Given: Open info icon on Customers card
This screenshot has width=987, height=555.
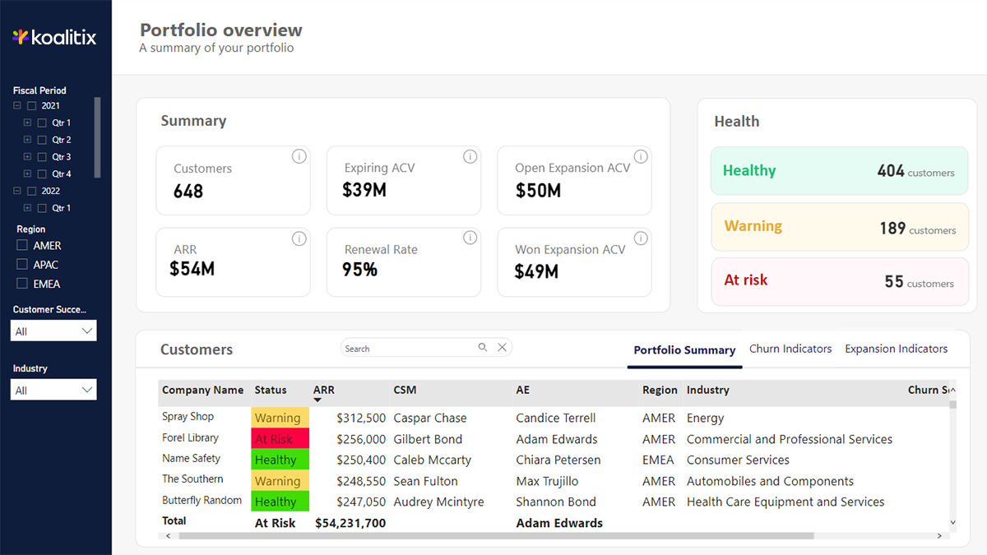Looking at the screenshot, I should tap(299, 156).
